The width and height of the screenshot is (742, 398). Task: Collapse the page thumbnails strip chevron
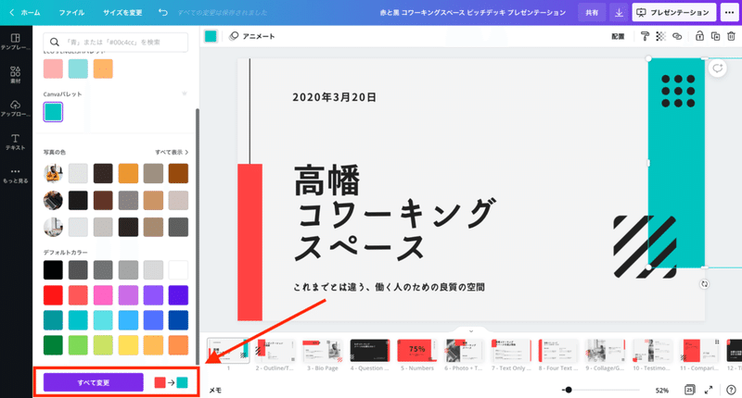471,331
